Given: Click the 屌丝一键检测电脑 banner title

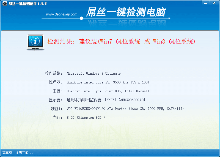Looking at the screenshot, I should tap(126, 12).
